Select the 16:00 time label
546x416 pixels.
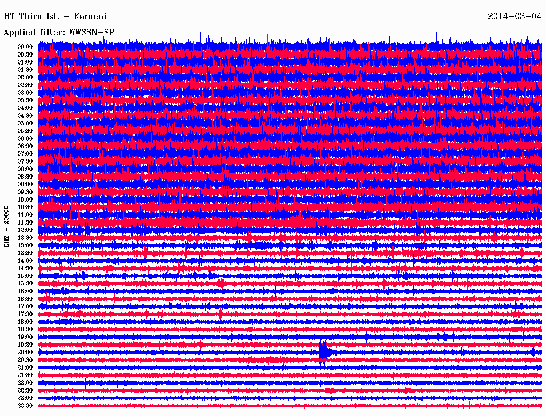click(x=25, y=291)
